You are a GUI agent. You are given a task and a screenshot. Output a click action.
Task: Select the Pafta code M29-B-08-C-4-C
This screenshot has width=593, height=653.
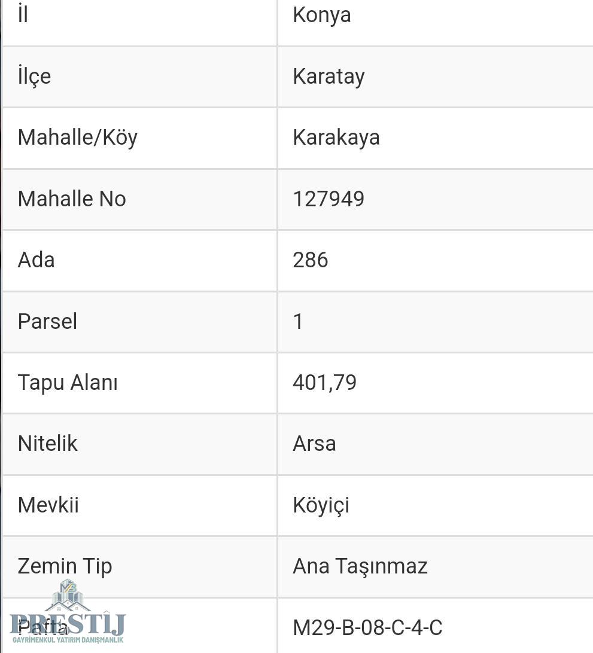367,628
